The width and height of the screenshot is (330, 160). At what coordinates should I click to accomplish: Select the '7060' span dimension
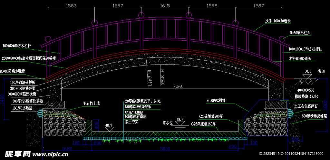point(178,86)
